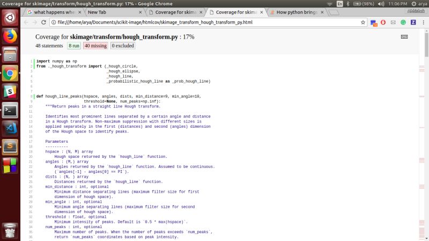Switch to first Coverage for skima tab
This screenshot has width=429, height=241.
pyautogui.click(x=176, y=12)
